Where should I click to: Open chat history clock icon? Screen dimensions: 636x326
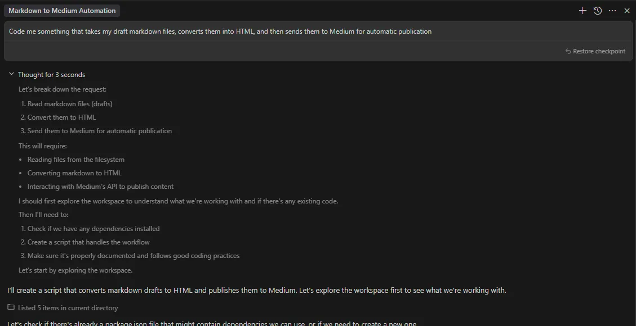(598, 11)
